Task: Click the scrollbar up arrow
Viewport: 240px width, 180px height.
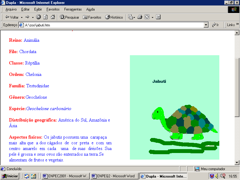Action: pyautogui.click(x=237, y=33)
